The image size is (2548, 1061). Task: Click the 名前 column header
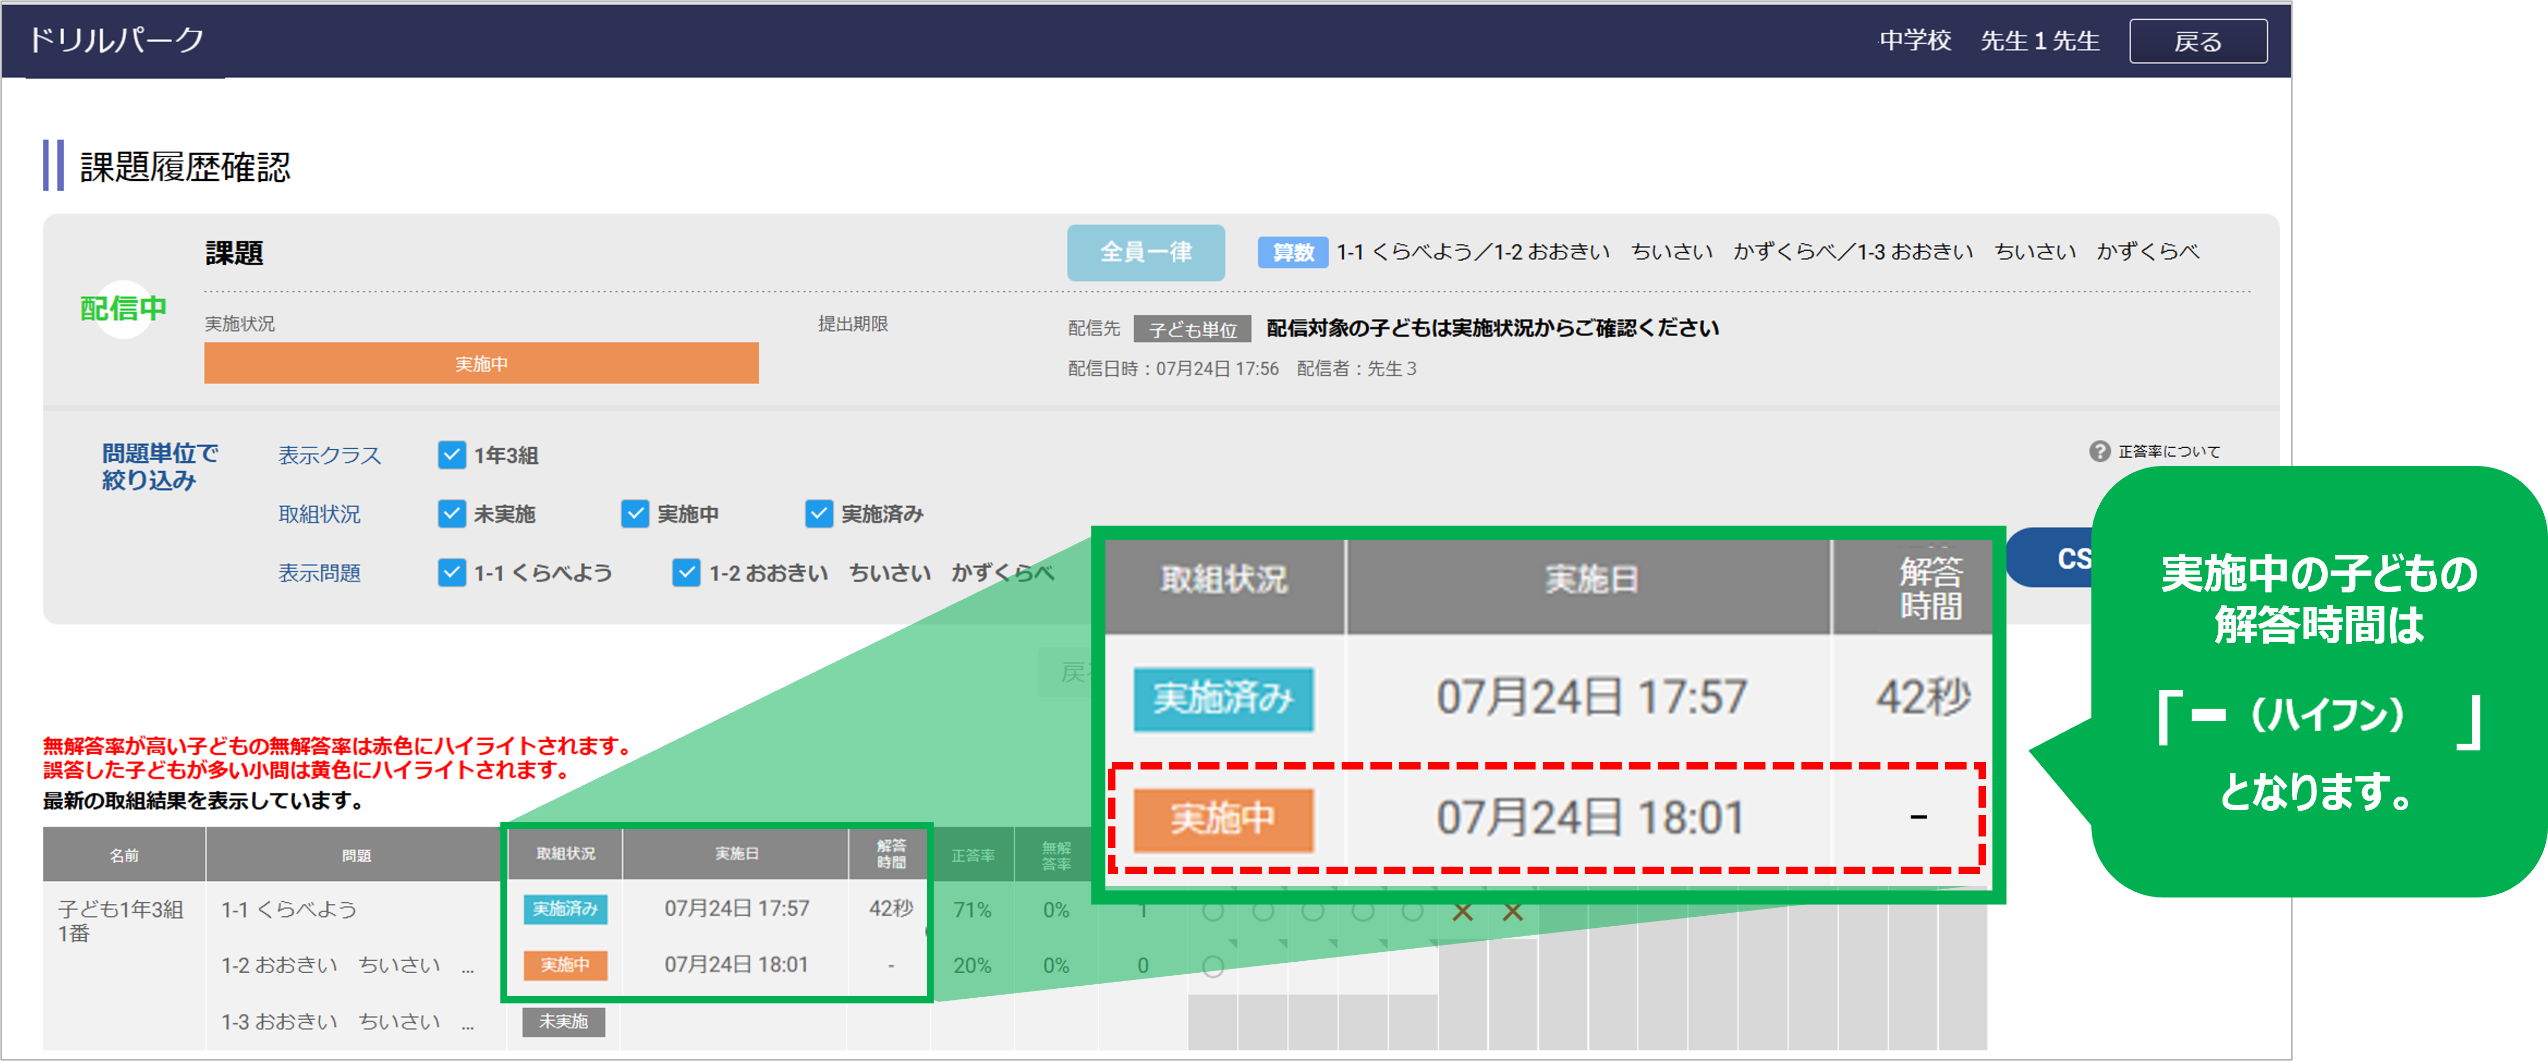click(124, 855)
